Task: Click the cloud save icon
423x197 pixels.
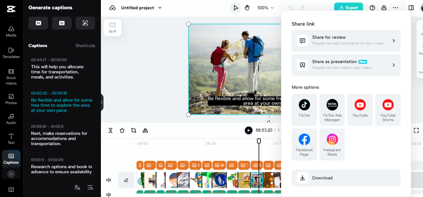Action: (112, 8)
